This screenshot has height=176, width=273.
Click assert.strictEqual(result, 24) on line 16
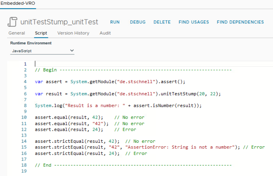(77, 154)
